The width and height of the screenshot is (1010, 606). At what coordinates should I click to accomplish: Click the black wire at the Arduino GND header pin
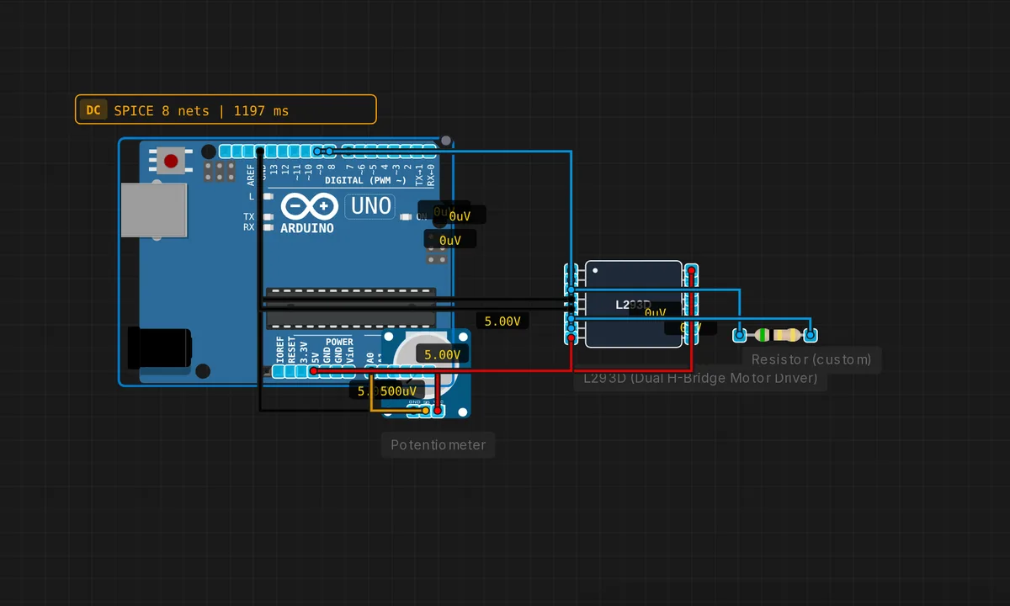(x=260, y=151)
